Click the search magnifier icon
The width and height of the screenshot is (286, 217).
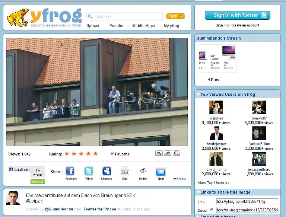(90, 17)
